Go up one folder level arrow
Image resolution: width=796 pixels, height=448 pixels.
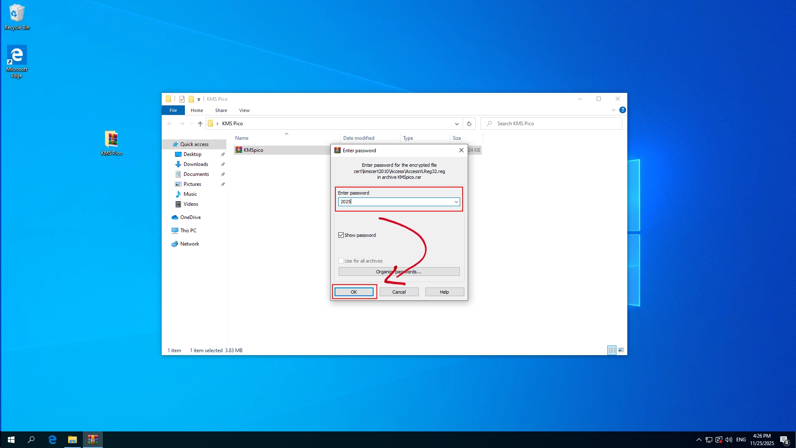tap(200, 124)
